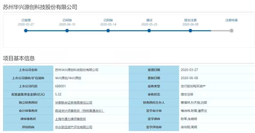Select company full name value in table
Image resolution: width=255 pixels, height=133 pixels.
click(x=76, y=70)
